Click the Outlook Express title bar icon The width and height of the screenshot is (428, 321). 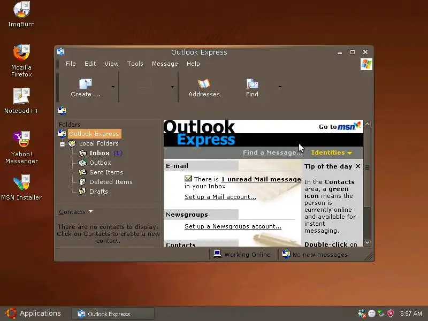[60, 51]
